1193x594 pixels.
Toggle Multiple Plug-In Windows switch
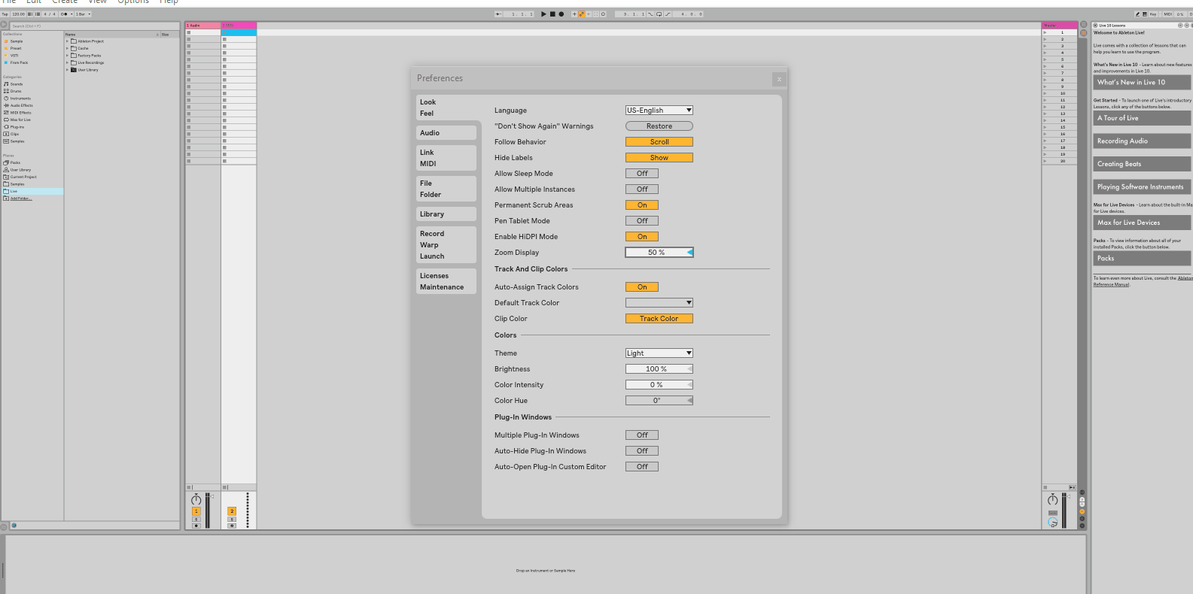pyautogui.click(x=642, y=435)
